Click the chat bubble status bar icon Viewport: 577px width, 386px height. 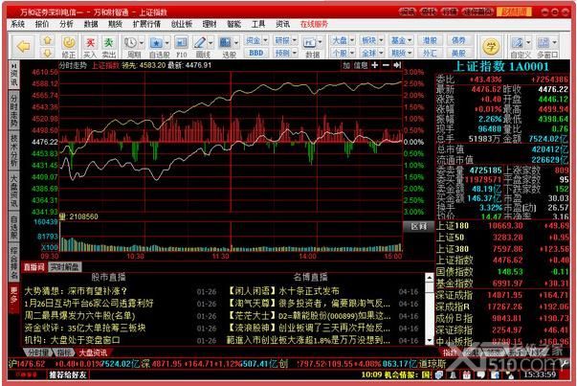click(x=480, y=375)
